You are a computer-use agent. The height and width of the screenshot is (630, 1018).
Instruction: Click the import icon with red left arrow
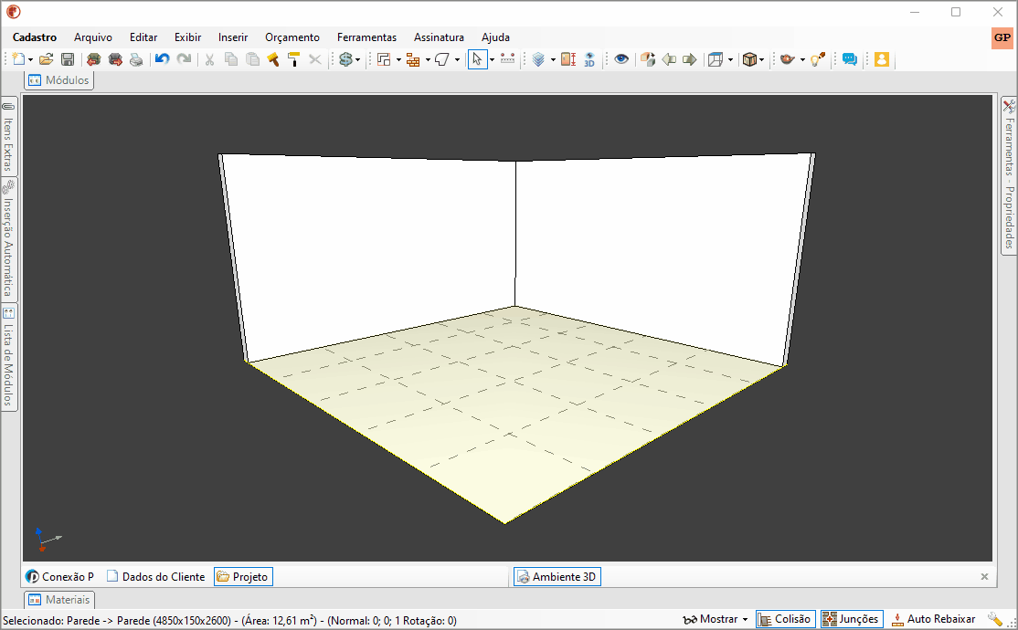point(93,59)
